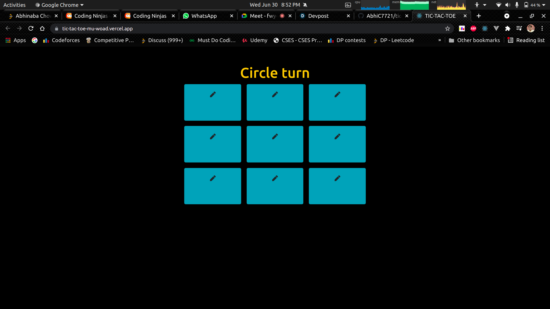550x309 pixels.
Task: Click the microphone status icon
Action: [x=517, y=5]
